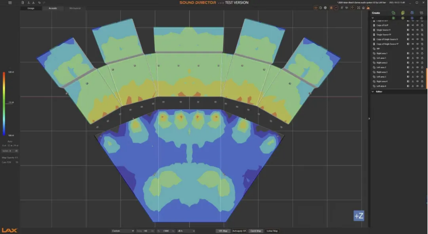
Task: Hide the Right area 1 eye
Action: click(x=417, y=53)
